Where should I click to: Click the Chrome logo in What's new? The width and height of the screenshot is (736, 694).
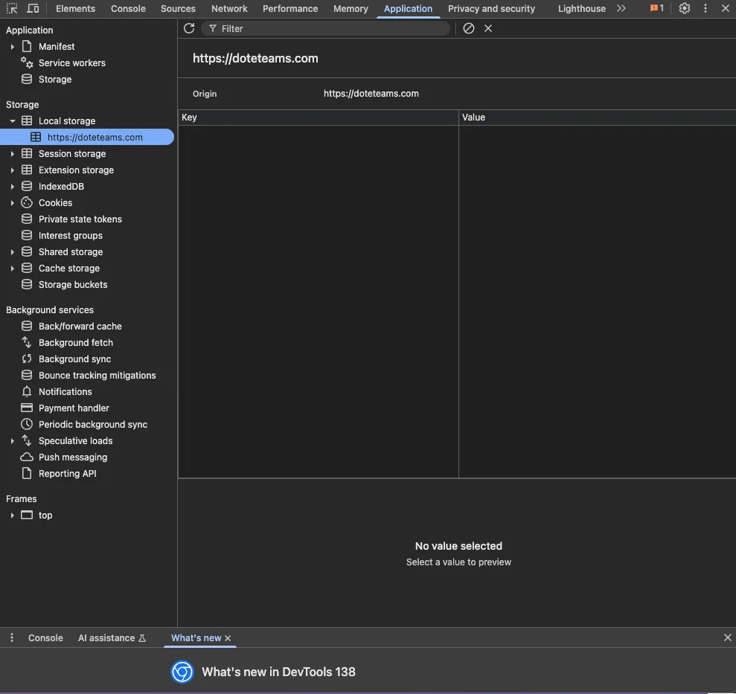[x=182, y=672]
